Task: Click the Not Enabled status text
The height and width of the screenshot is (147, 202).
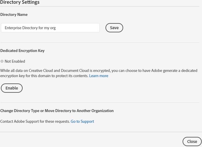Action: tap(15, 61)
